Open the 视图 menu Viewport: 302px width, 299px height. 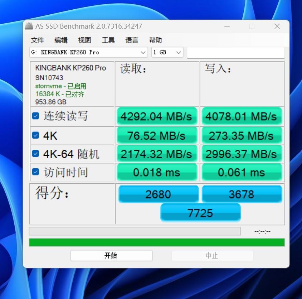[84, 40]
